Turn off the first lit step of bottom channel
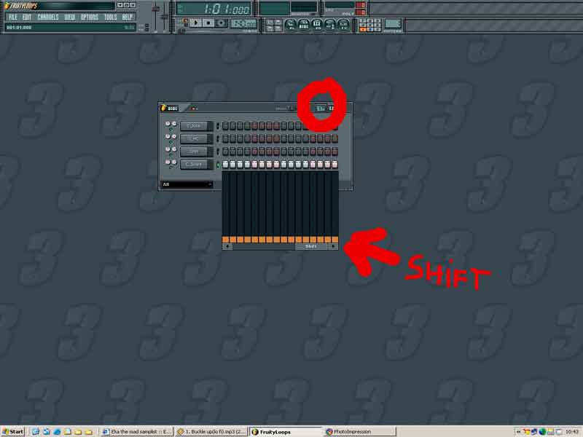The height and width of the screenshot is (437, 583). [x=225, y=165]
